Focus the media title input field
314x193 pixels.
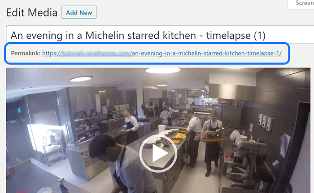point(160,36)
